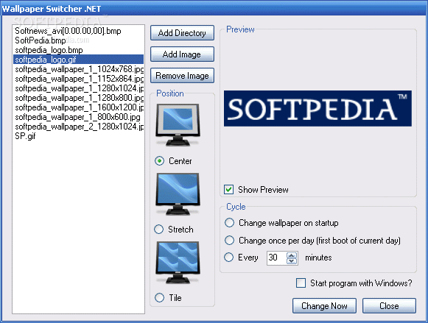Image resolution: width=428 pixels, height=323 pixels.
Task: Select SoftPedia.bmp in the file list
Action: 78,40
